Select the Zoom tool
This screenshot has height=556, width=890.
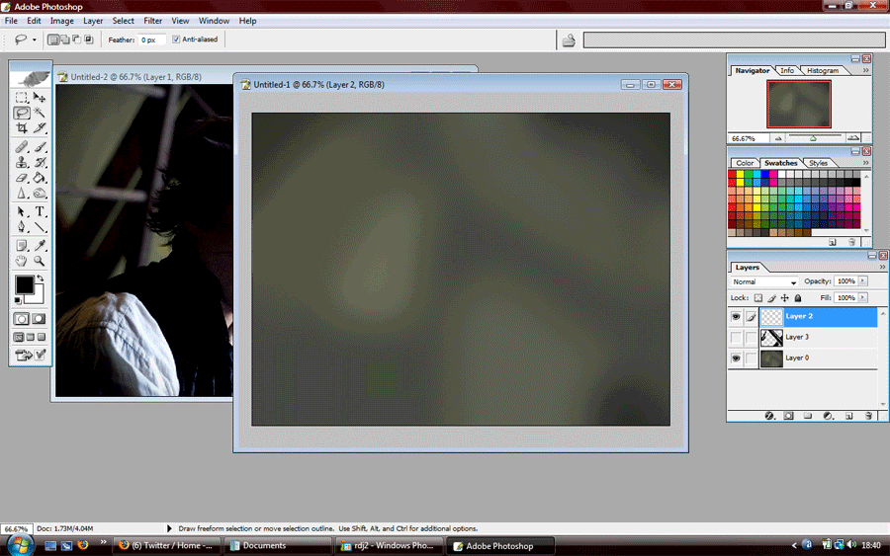(x=40, y=262)
